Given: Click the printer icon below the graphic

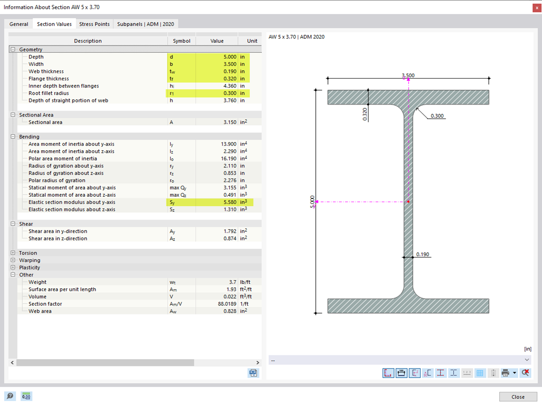Looking at the screenshot, I should pyautogui.click(x=505, y=373).
